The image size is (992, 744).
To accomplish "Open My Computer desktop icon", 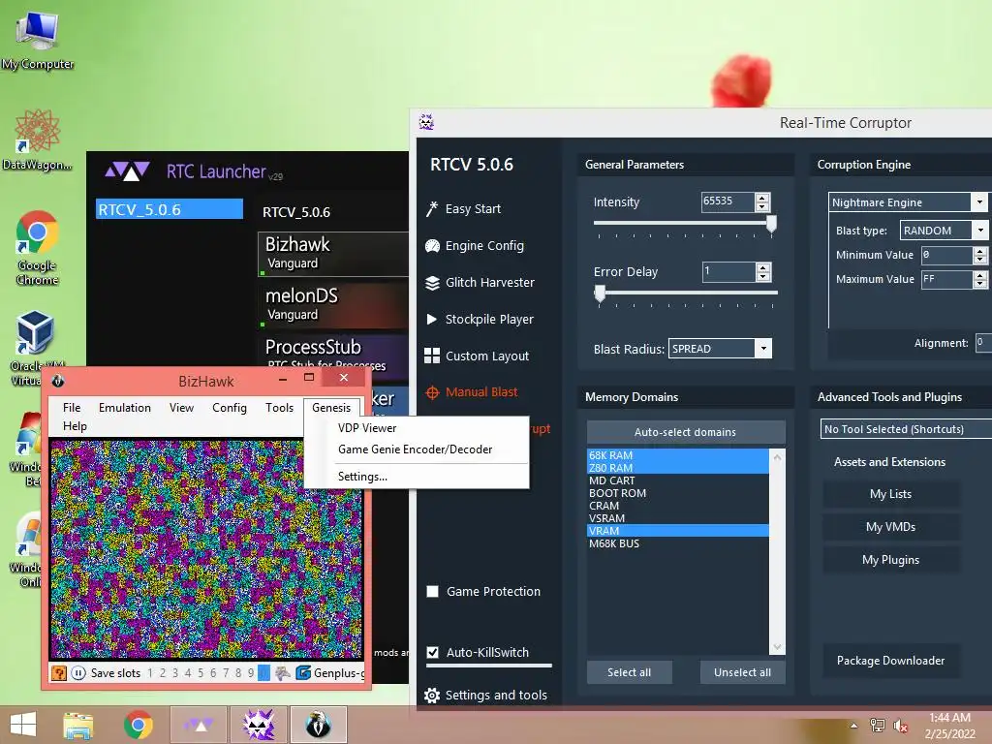I will point(38,39).
